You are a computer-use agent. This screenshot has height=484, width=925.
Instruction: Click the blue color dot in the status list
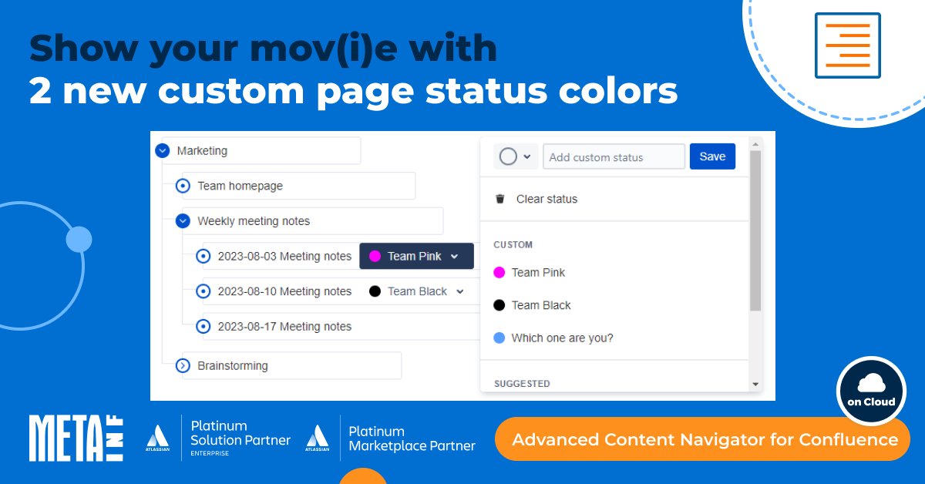pos(499,338)
